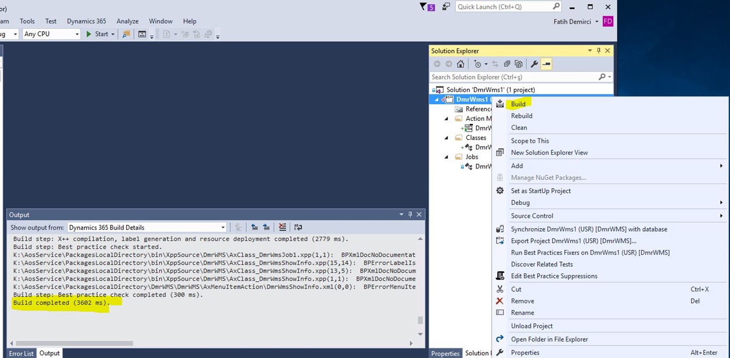Click the Rename icon in context menu

500,312
